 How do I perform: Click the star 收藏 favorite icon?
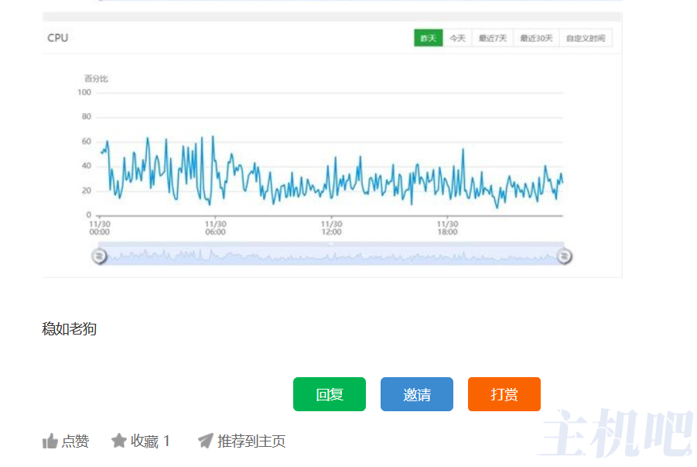(118, 441)
